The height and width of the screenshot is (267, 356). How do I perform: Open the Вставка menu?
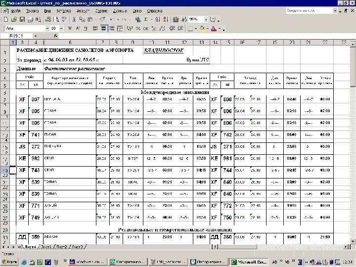pos(64,11)
